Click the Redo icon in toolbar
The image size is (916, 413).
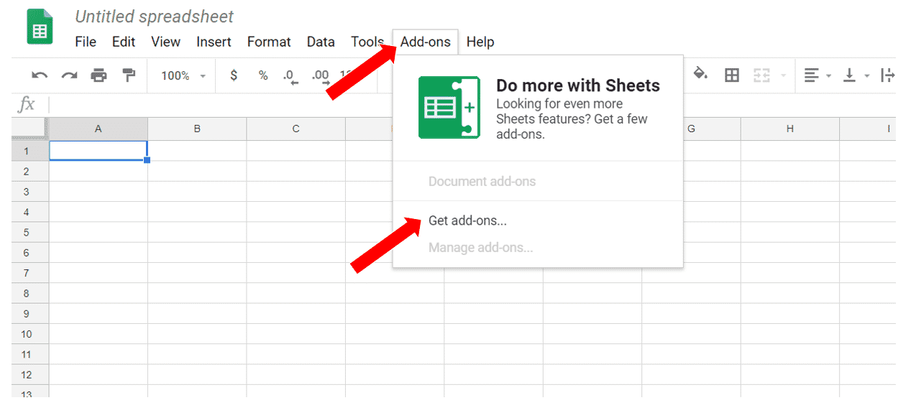(x=69, y=75)
